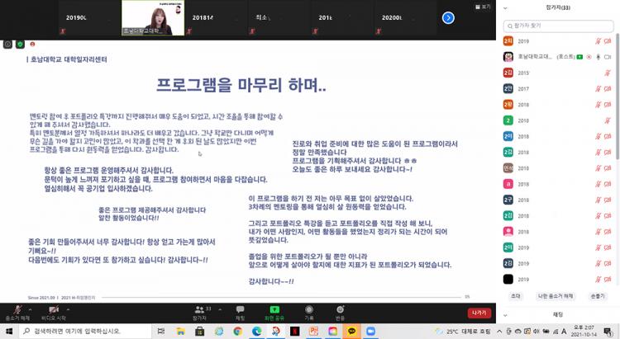620x339 pixels.
Task: Open the chat (채팅) toolbar icon
Action: coord(241,310)
